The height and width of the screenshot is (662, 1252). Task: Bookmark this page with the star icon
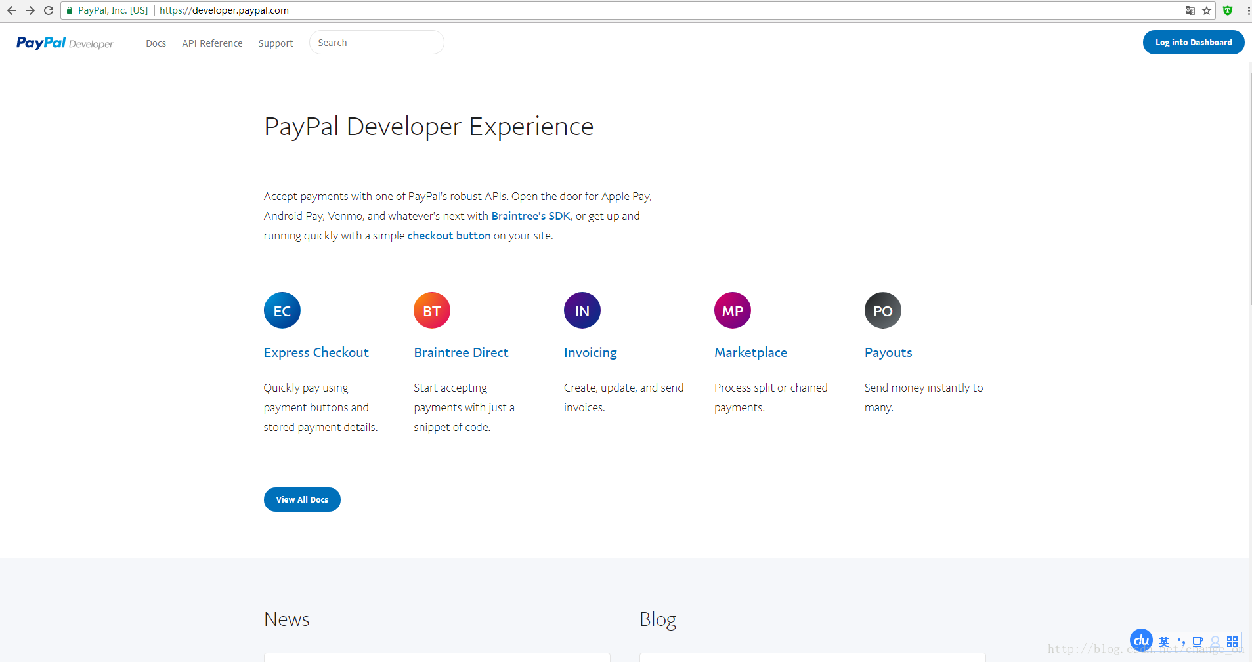point(1207,10)
